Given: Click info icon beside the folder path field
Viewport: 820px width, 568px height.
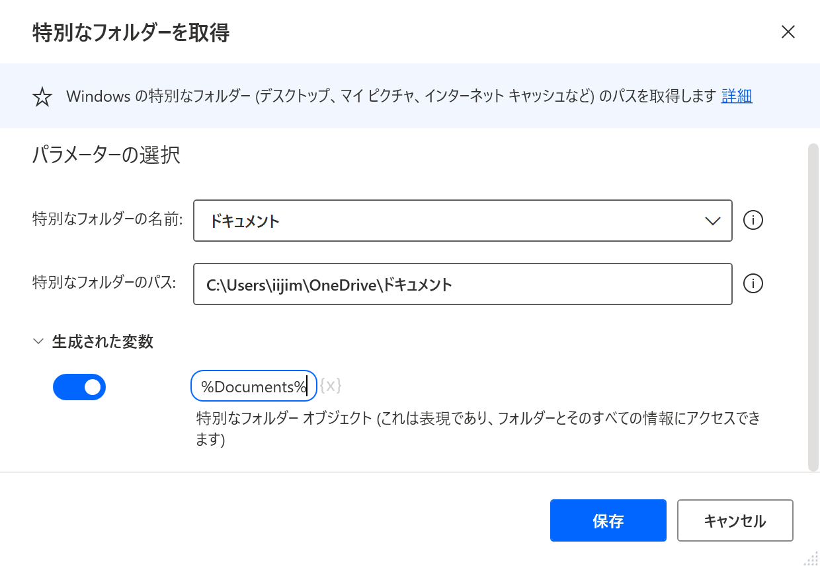Looking at the screenshot, I should (753, 283).
